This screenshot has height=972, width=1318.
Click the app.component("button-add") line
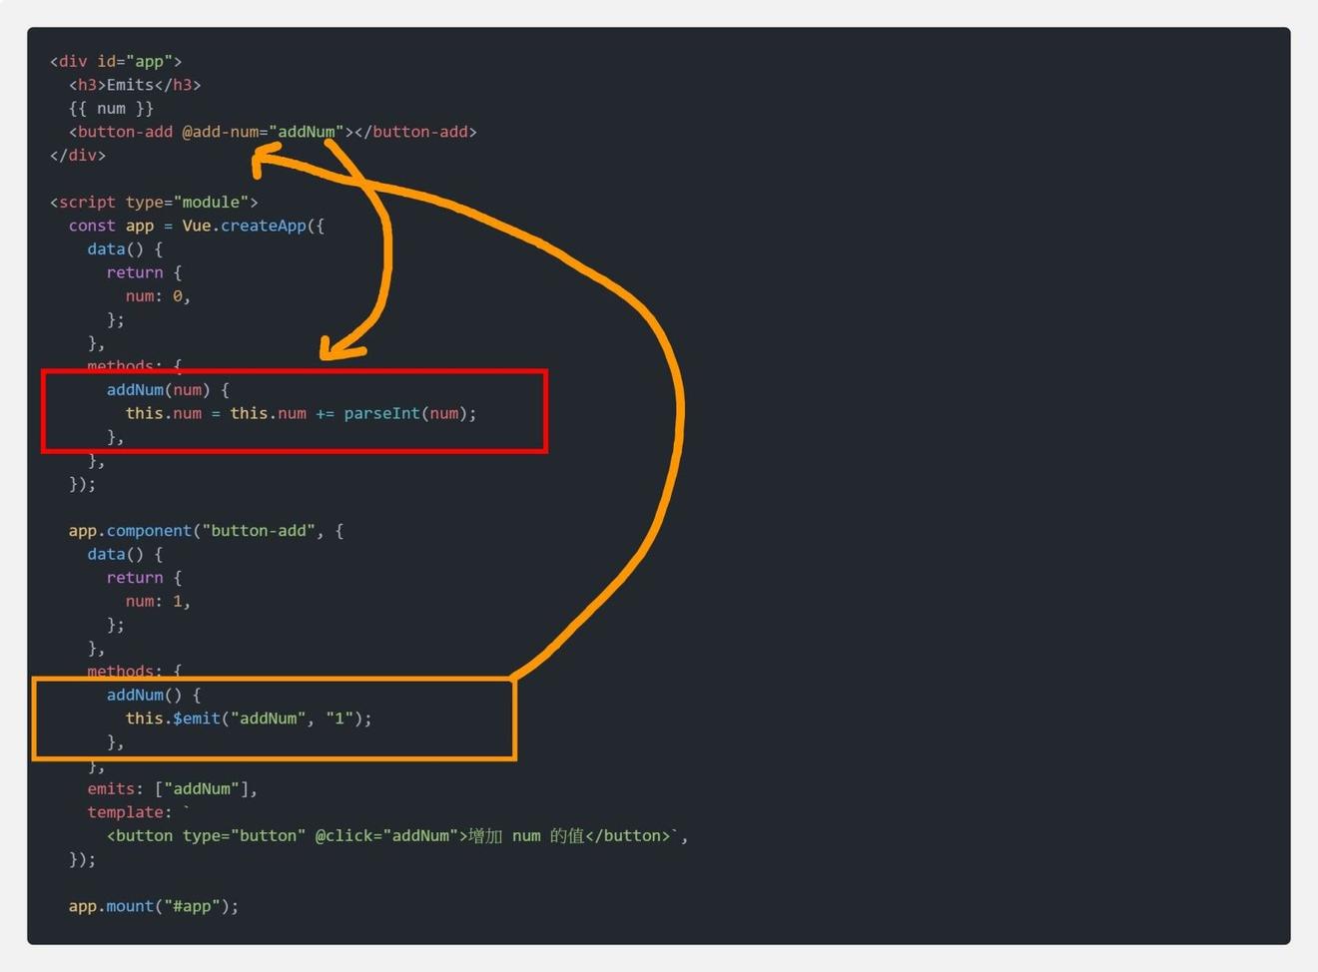(205, 531)
